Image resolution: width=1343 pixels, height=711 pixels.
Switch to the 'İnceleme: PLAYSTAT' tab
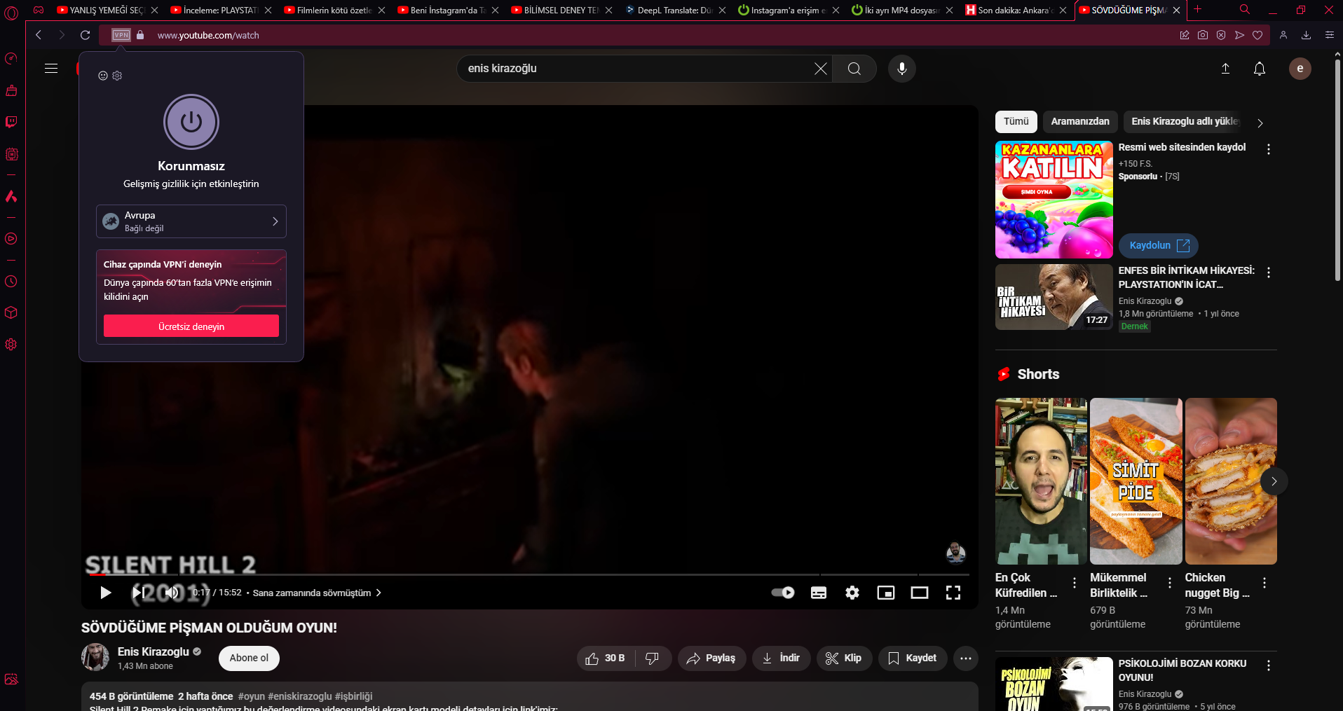point(221,10)
